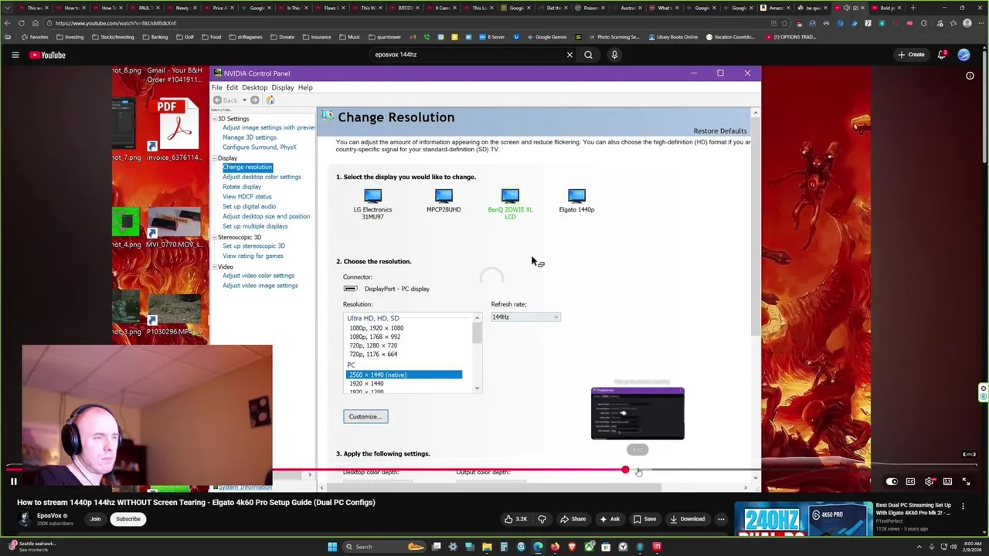The image size is (989, 556).
Task: Open the Banking bookmark folder
Action: click(155, 37)
